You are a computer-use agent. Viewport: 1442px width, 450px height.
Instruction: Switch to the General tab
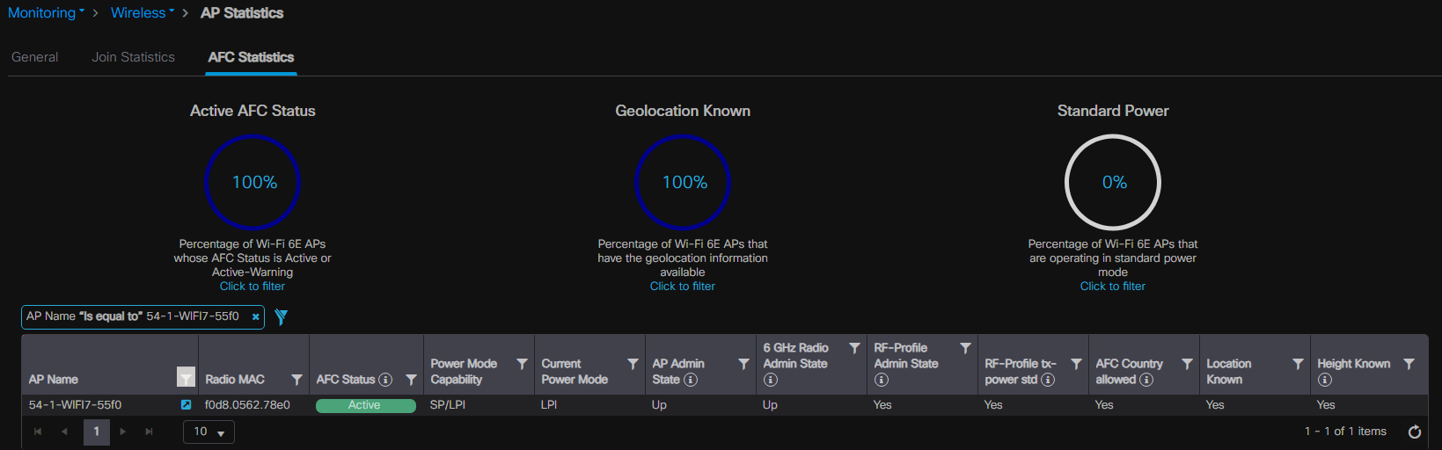[35, 57]
